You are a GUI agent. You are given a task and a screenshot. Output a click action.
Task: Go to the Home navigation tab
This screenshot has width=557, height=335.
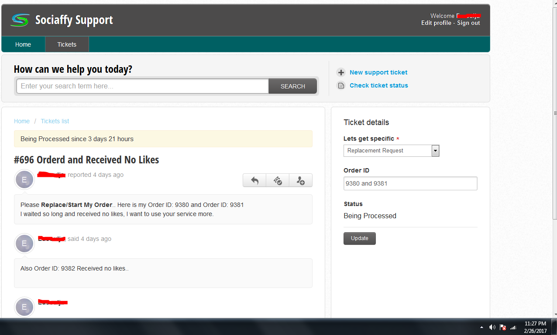[23, 44]
